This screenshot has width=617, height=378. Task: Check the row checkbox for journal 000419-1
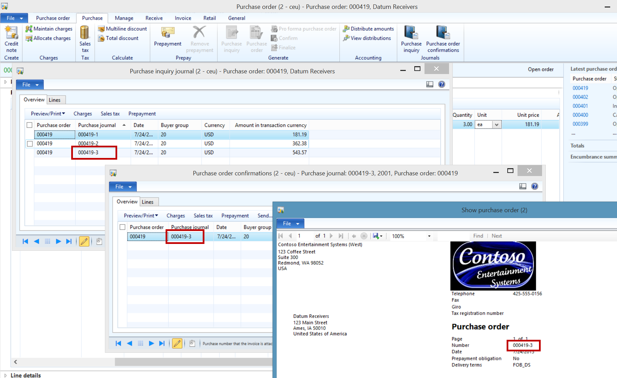pyautogui.click(x=29, y=134)
